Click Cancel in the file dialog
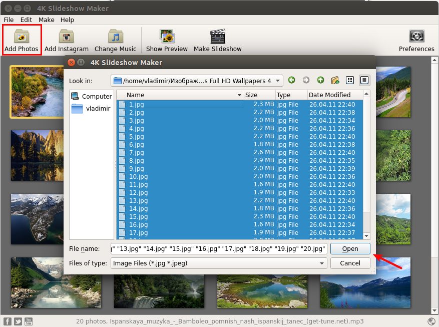439x327 pixels. [x=350, y=263]
